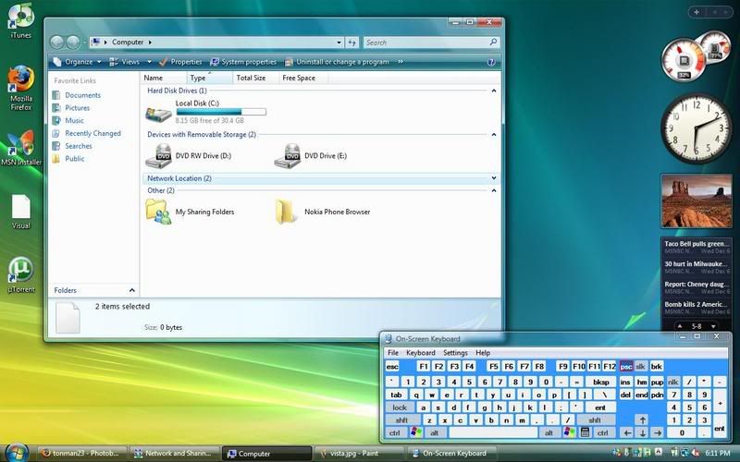
Task: Show more toolbar commands chevron
Action: pos(401,62)
